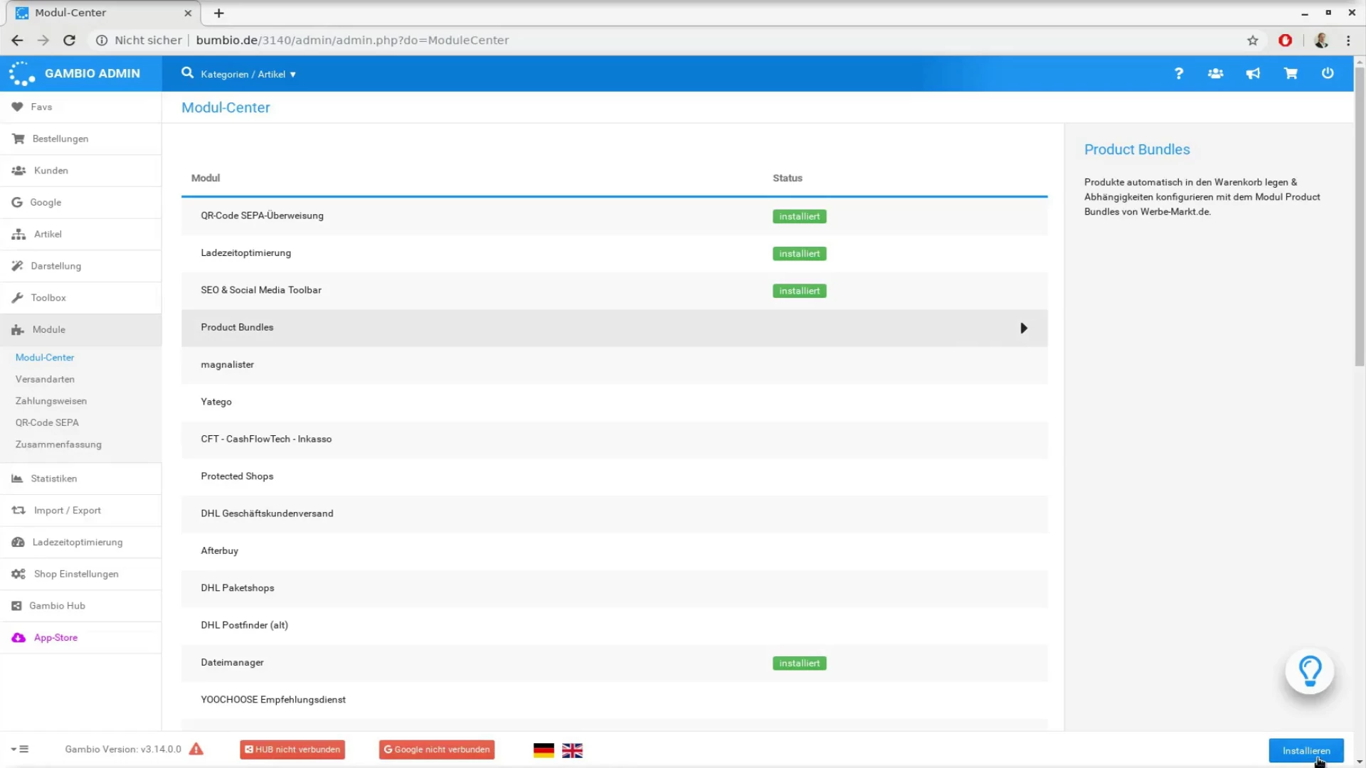Click the Import / Export arrows icon
The width and height of the screenshot is (1366, 768).
18,511
